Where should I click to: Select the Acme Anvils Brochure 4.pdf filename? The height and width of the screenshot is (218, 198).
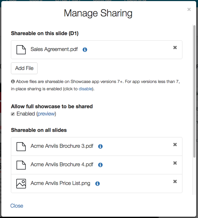[62, 164]
